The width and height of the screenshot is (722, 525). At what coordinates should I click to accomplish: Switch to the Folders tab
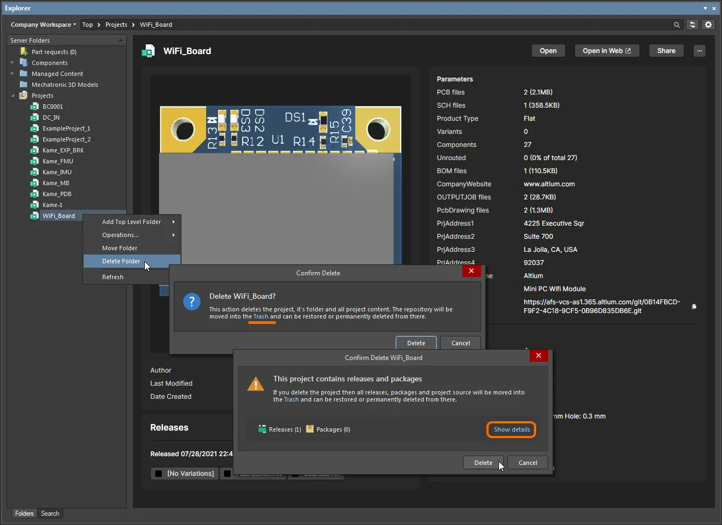24,514
